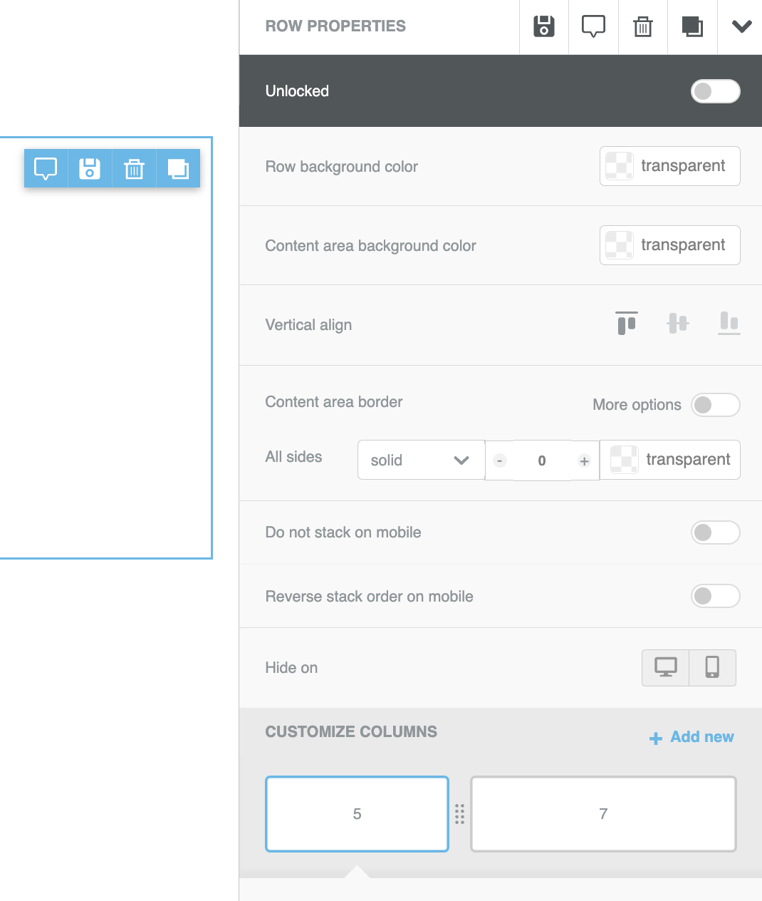Click the border width value field

click(542, 460)
